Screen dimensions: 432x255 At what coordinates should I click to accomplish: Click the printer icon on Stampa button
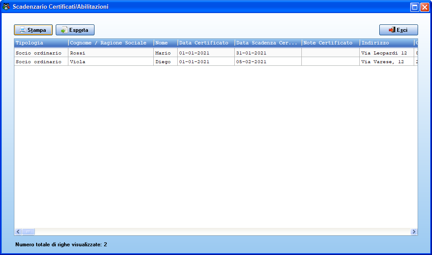[23, 30]
